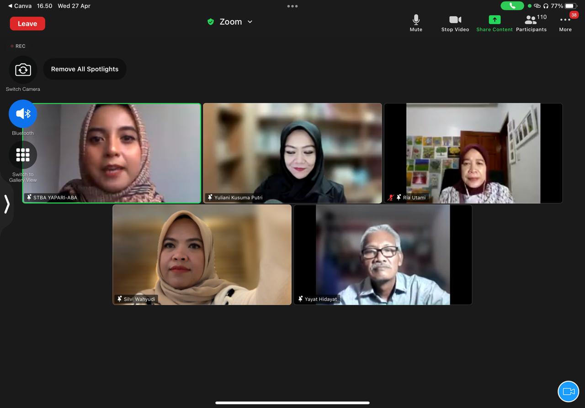
Task: Click the Ria Utami name label
Action: pyautogui.click(x=414, y=198)
